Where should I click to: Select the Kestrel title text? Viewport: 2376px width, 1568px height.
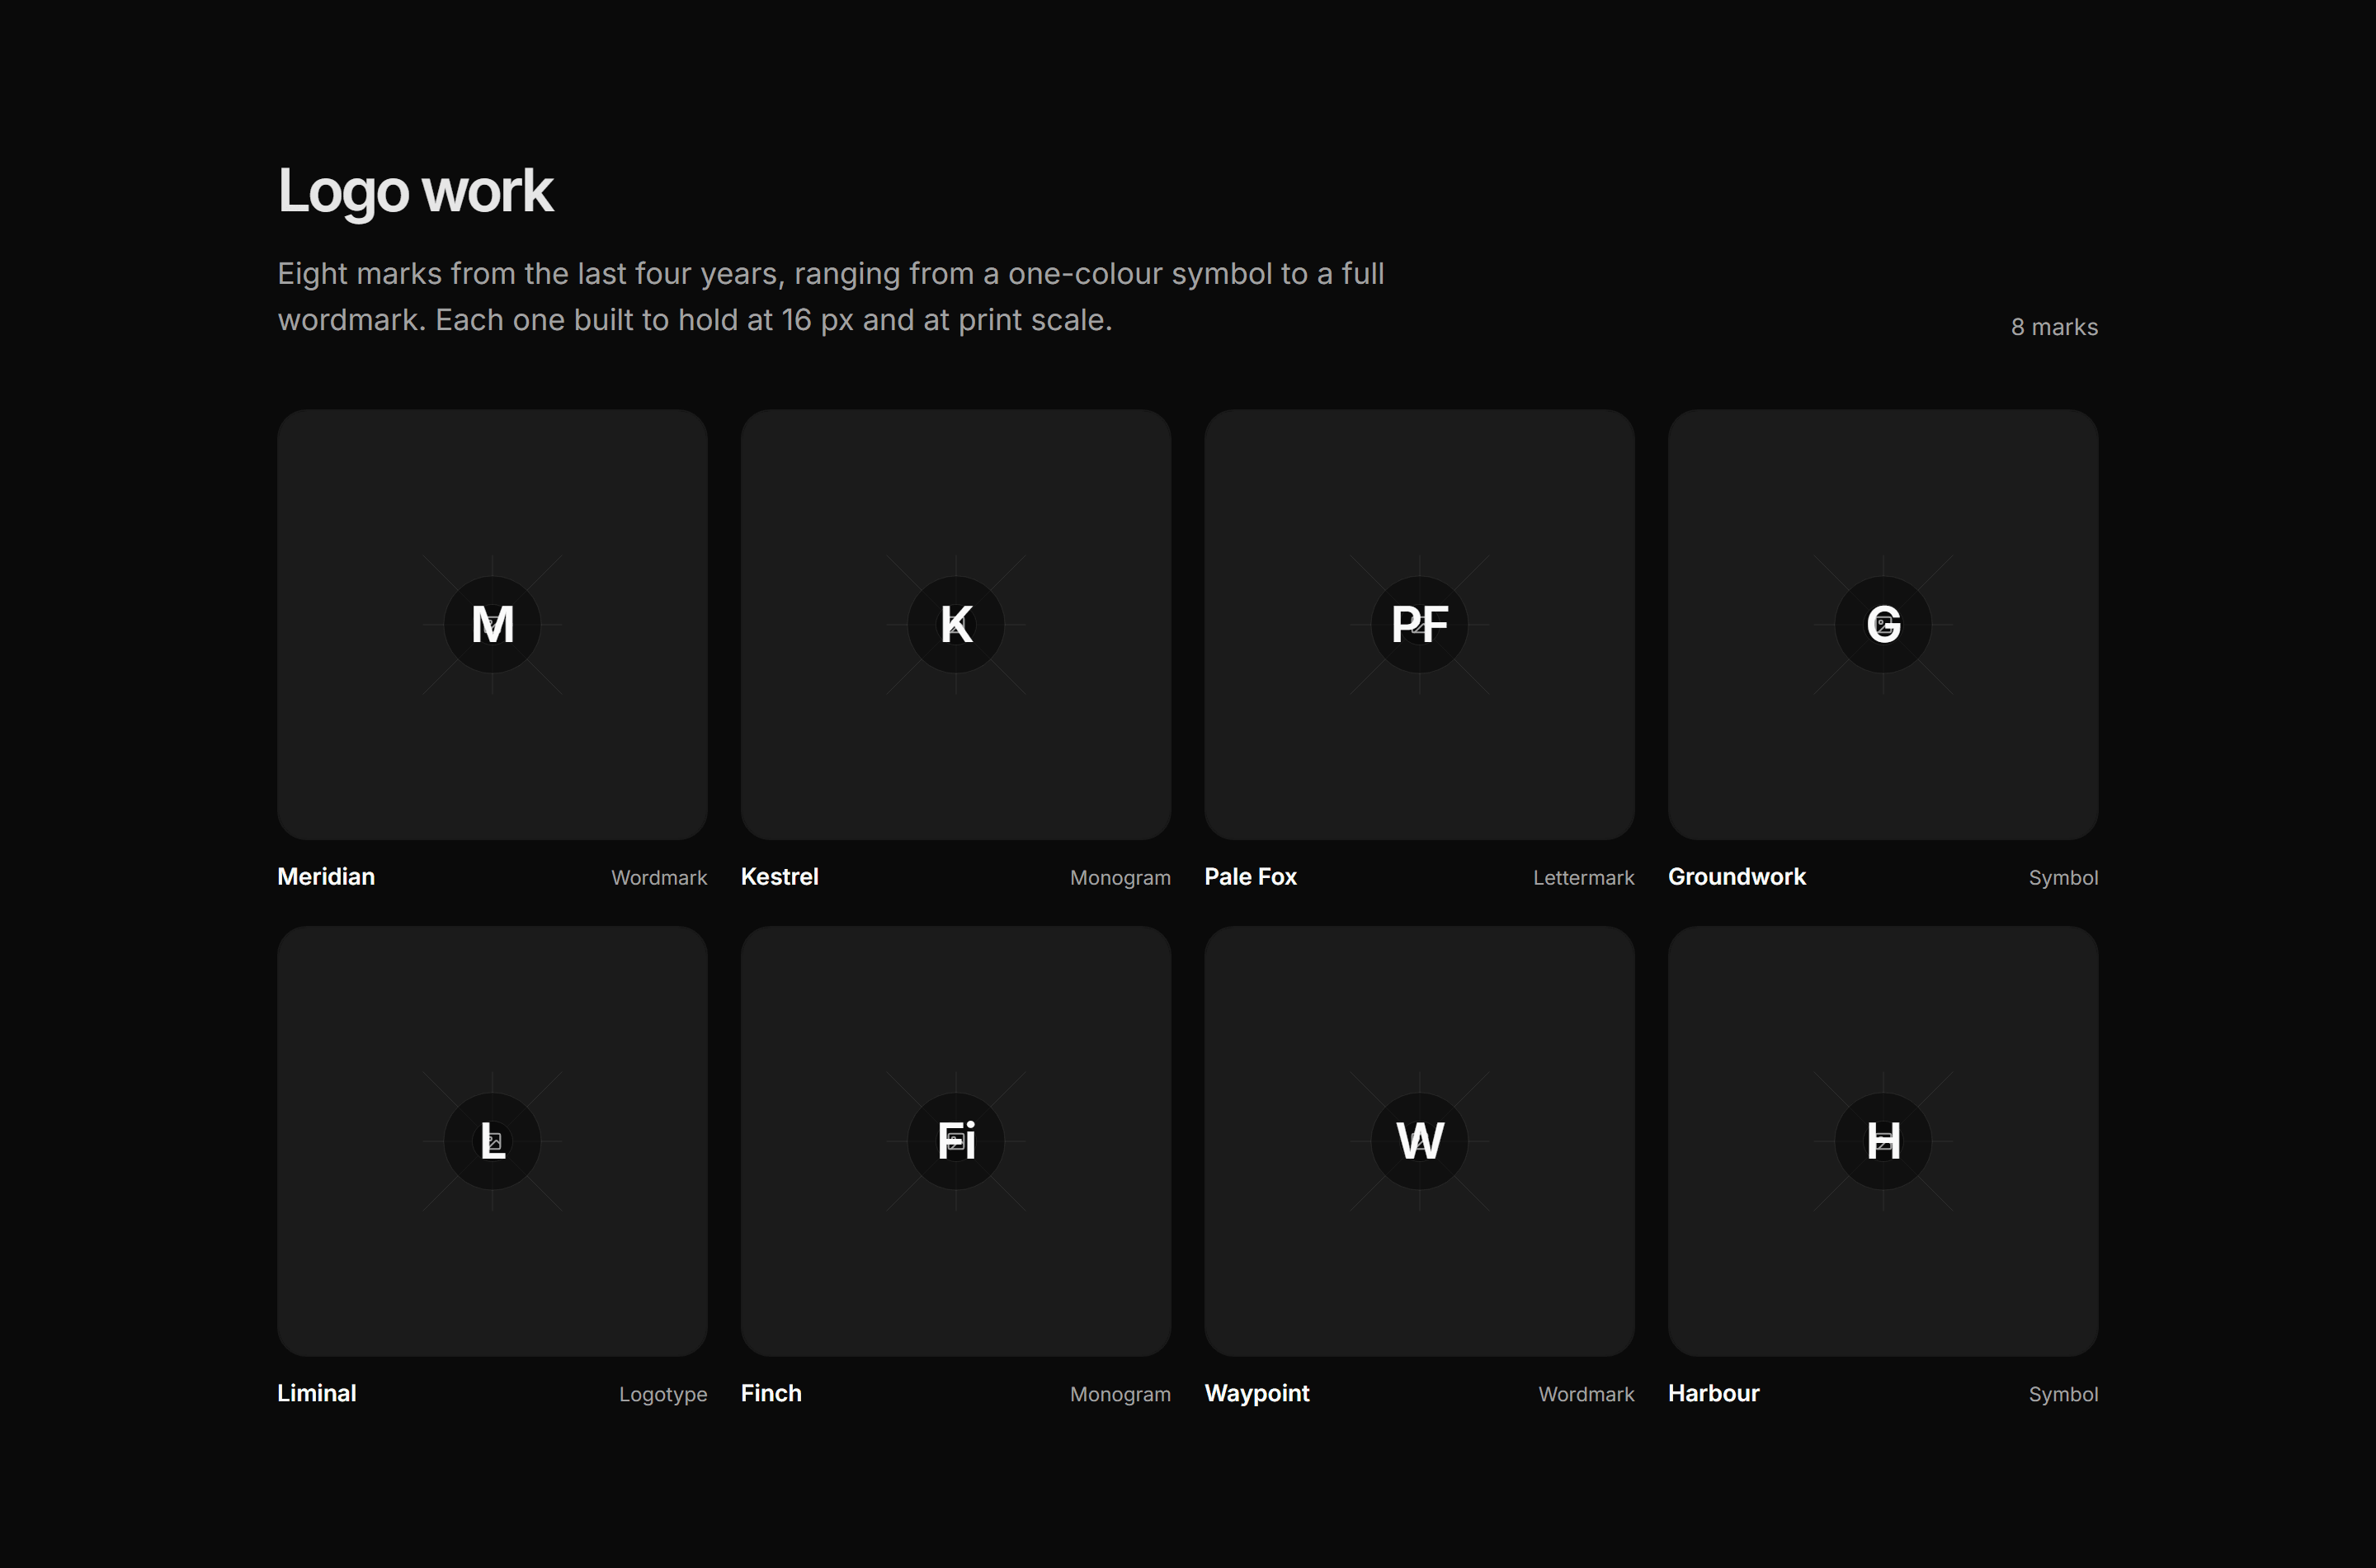(x=780, y=877)
